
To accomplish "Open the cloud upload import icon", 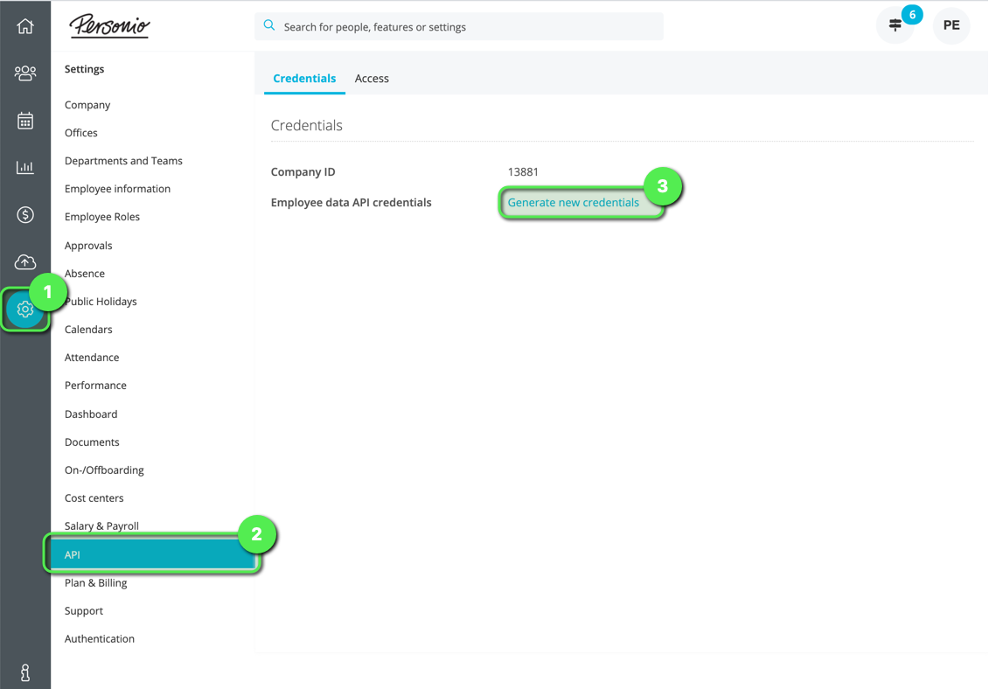I will click(25, 261).
